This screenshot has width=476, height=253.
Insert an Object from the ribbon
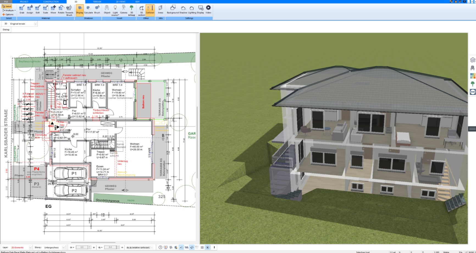(x=107, y=9)
